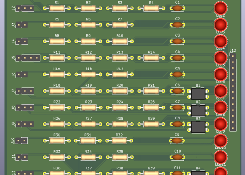The width and height of the screenshot is (245, 175).
Task: Click capacitor C8
Action: tap(178, 124)
